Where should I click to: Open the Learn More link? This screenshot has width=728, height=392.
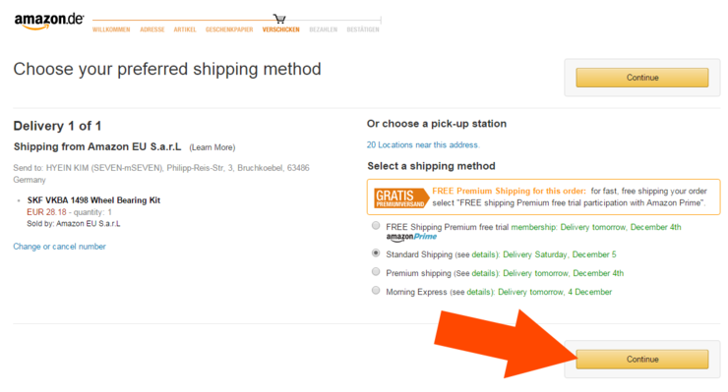(x=212, y=147)
